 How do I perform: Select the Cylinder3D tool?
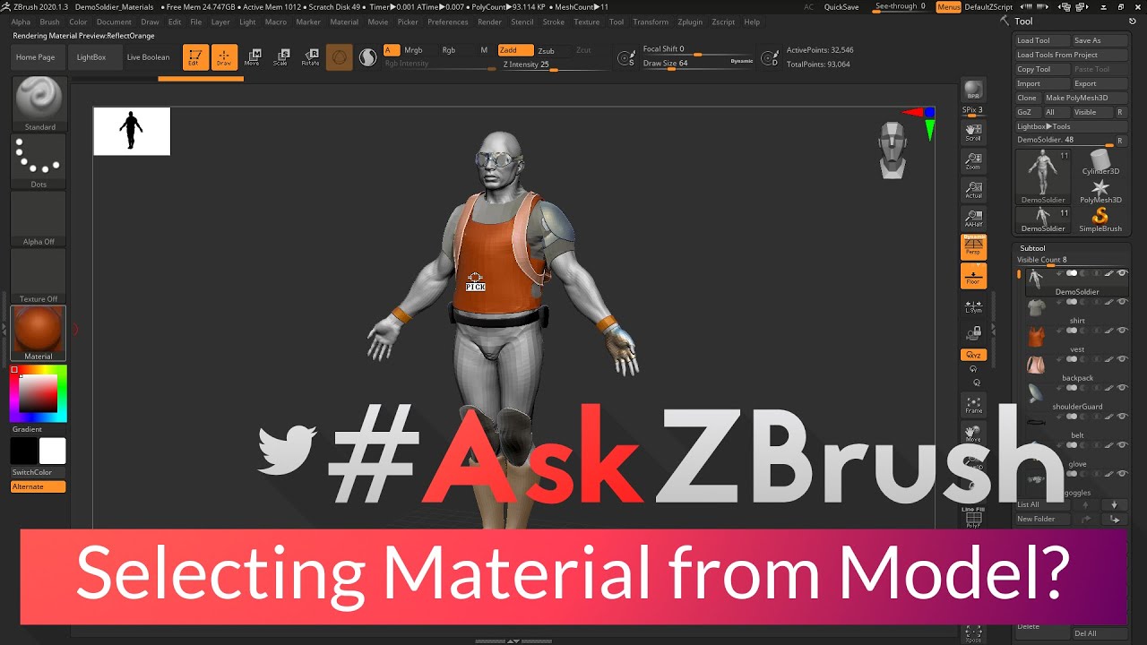click(x=1100, y=163)
